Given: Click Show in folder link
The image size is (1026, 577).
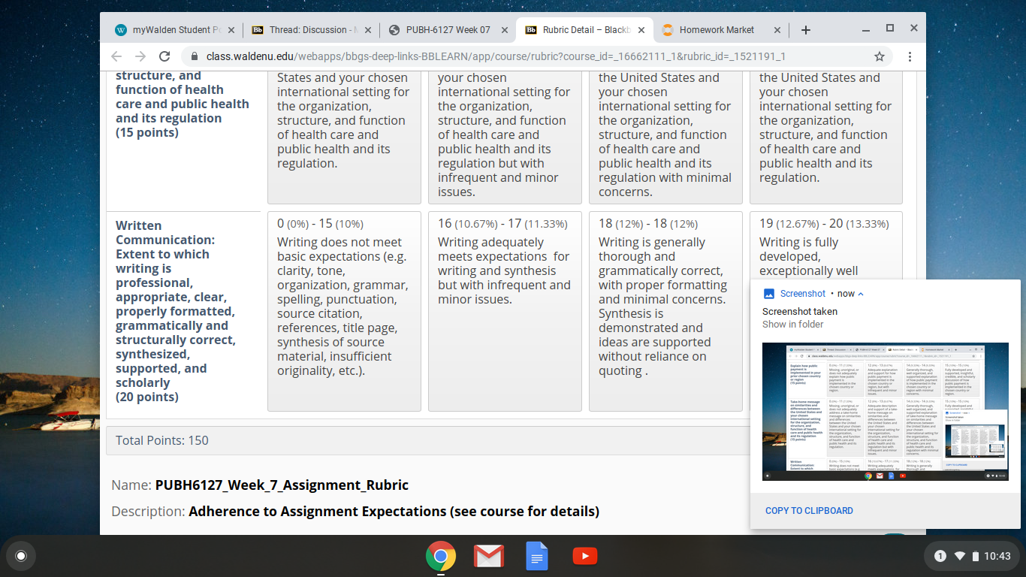Looking at the screenshot, I should tap(792, 325).
